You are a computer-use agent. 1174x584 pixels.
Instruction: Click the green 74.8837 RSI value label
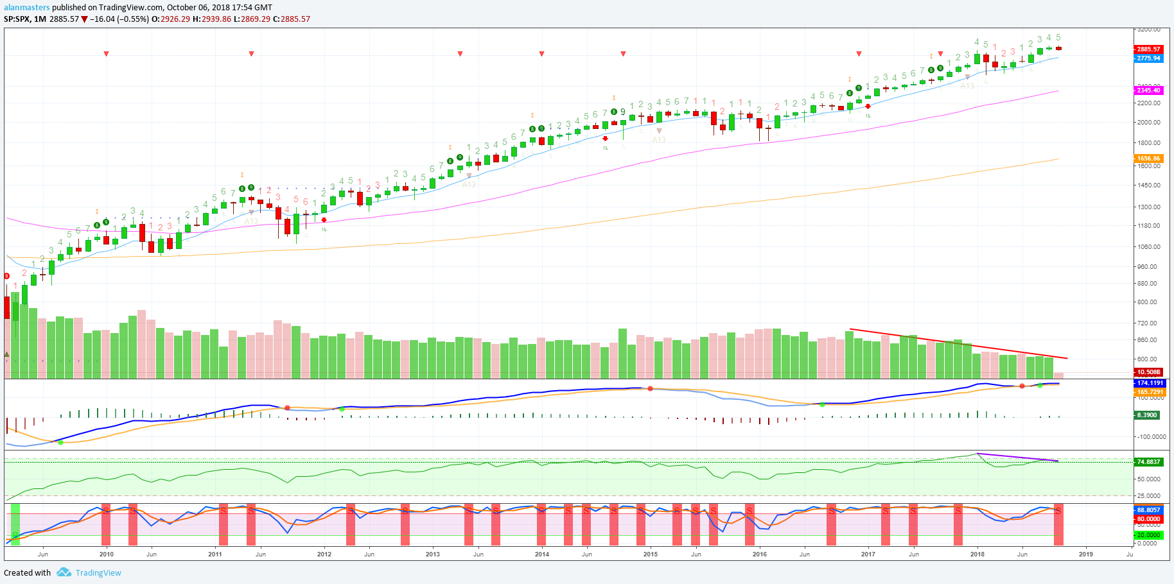pyautogui.click(x=1148, y=462)
